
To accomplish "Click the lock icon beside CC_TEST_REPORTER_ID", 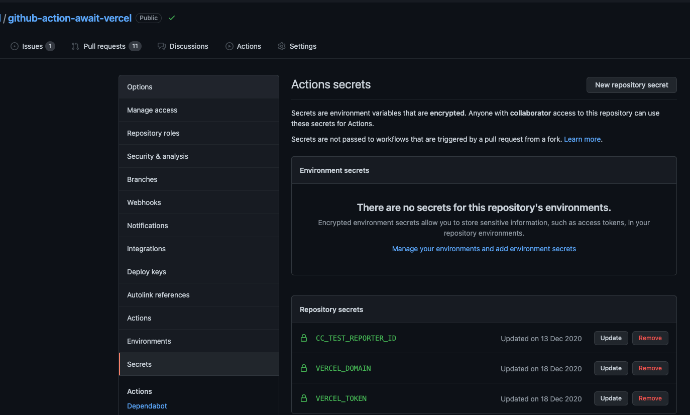I will pyautogui.click(x=304, y=338).
